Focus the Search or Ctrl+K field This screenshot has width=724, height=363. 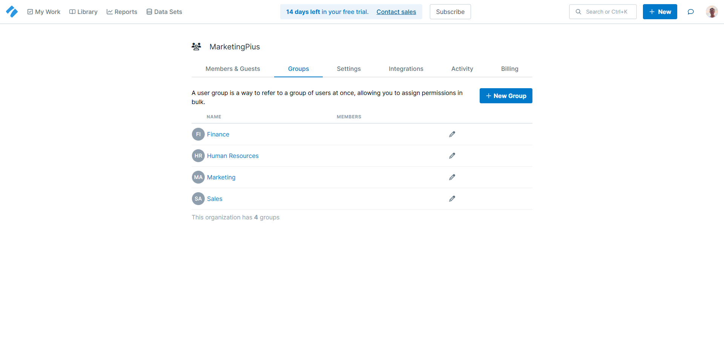click(x=606, y=12)
